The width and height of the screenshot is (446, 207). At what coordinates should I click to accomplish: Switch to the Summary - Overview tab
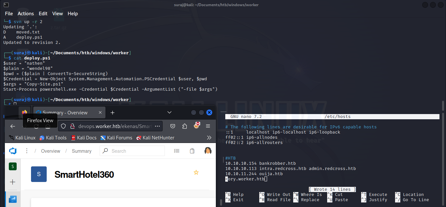69,112
